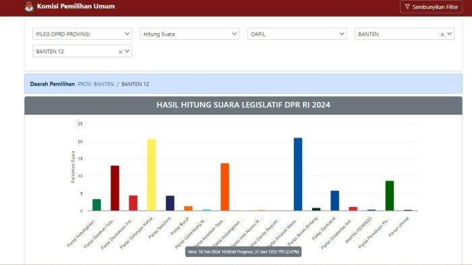Click the dark red Partai Gerakan Indonesia bar
Image resolution: width=472 pixels, height=265 pixels.
click(115, 188)
